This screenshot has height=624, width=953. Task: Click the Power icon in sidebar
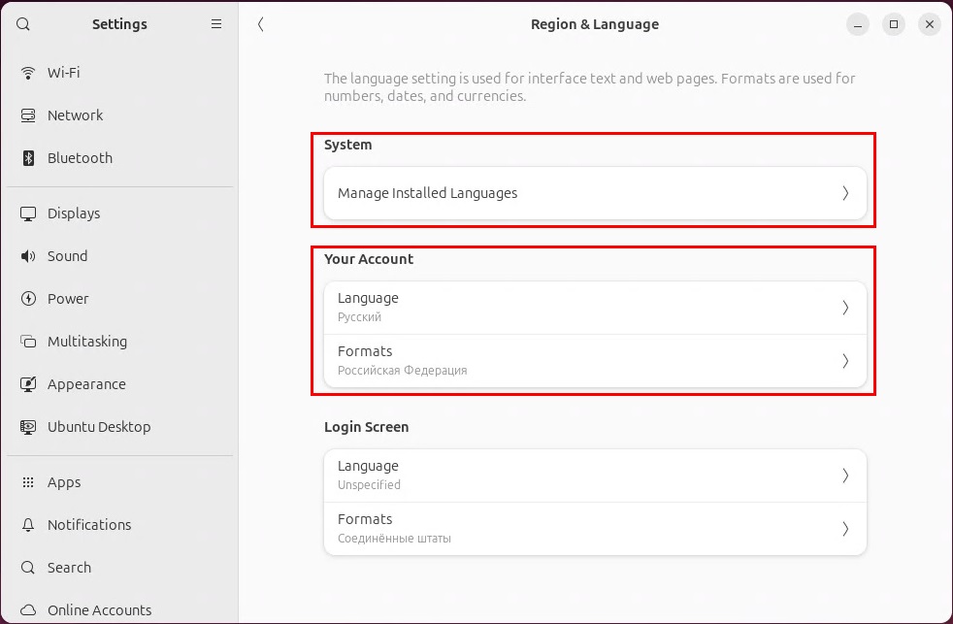(x=28, y=299)
